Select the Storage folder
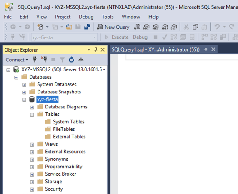 [x=53, y=182]
